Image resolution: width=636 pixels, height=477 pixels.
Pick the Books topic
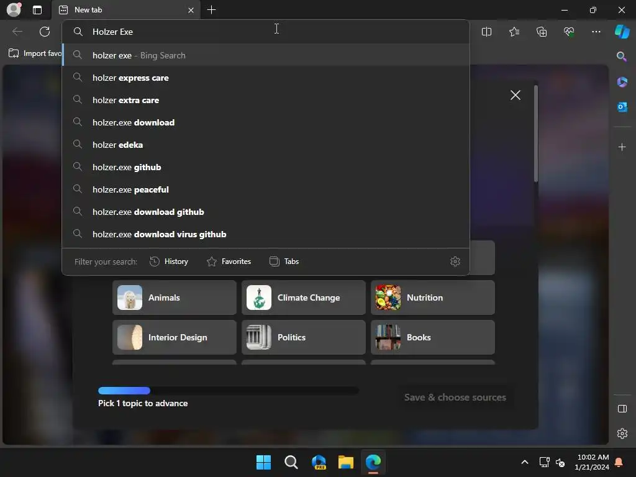coord(433,337)
